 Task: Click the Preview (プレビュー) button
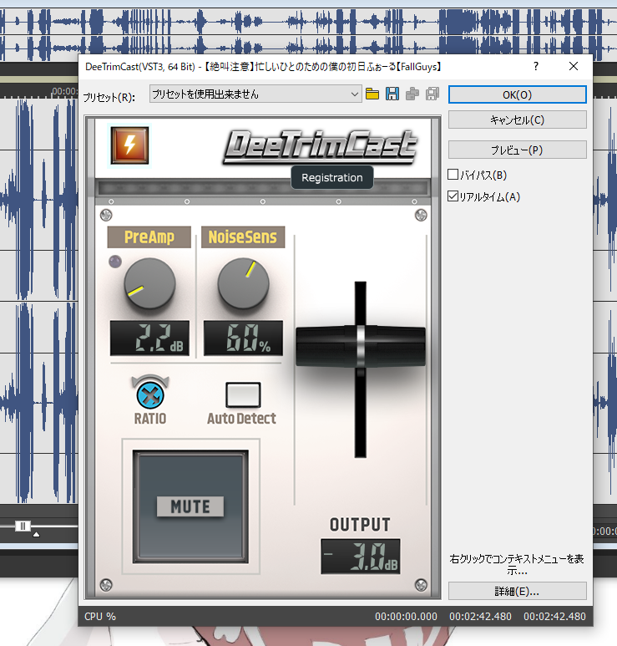[x=517, y=150]
